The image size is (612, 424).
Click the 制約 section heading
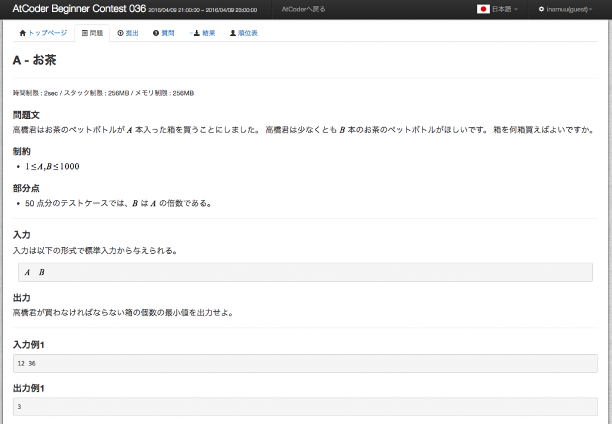22,151
